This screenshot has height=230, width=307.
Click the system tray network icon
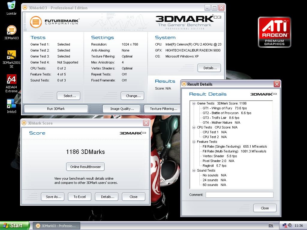click(x=285, y=226)
